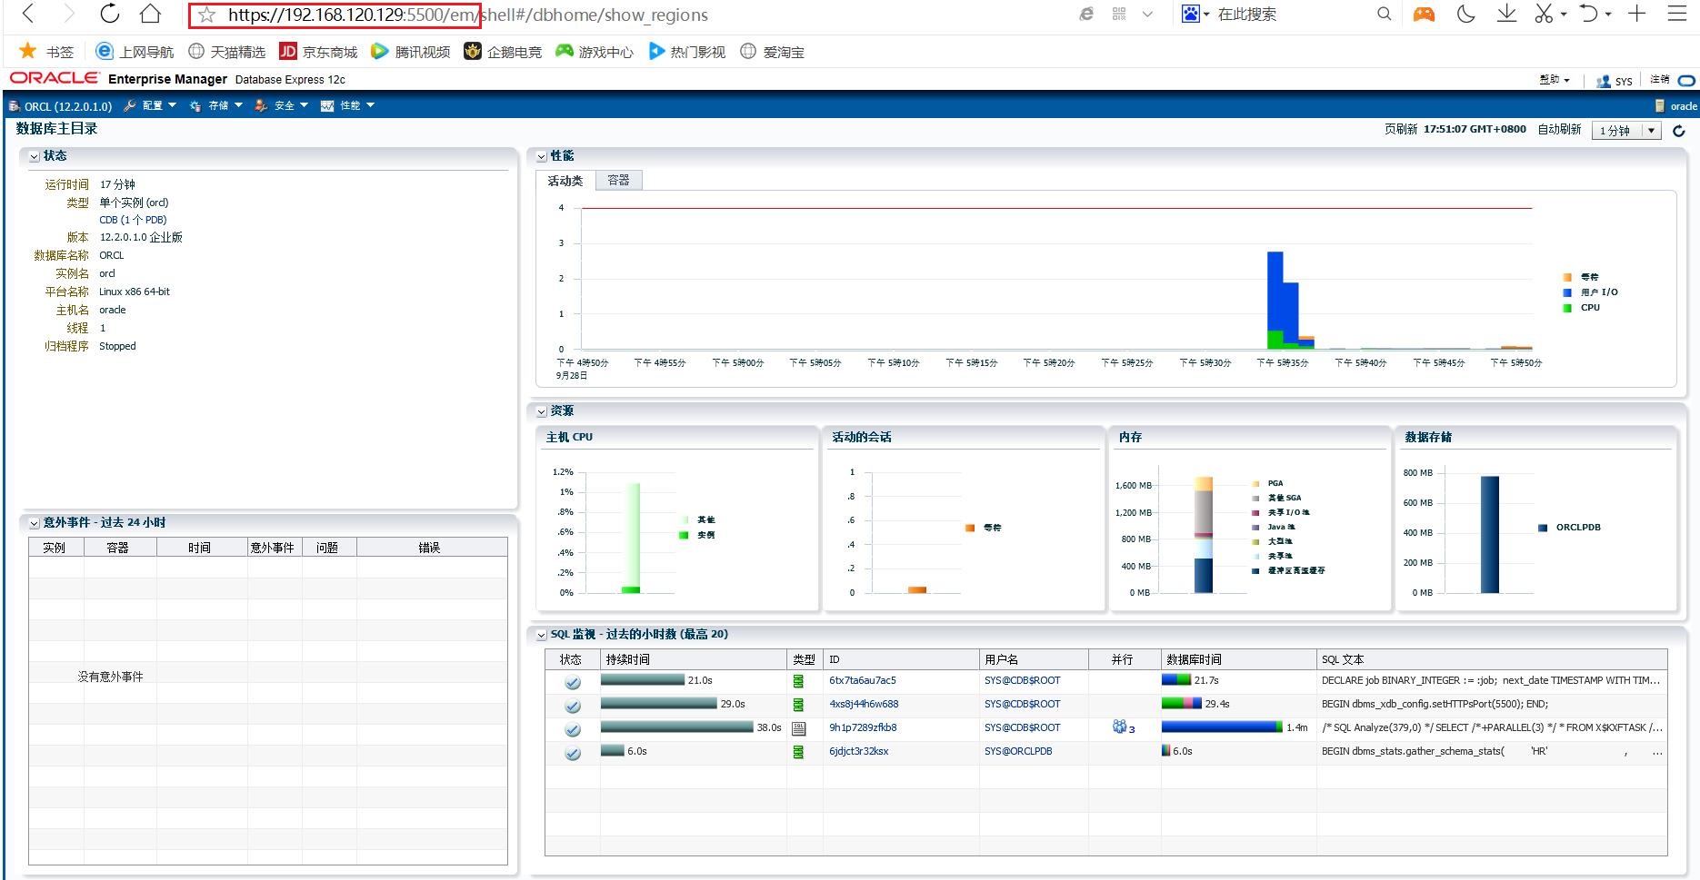The image size is (1700, 880).
Task: Click the 用户名 column header
Action: tap(1034, 659)
